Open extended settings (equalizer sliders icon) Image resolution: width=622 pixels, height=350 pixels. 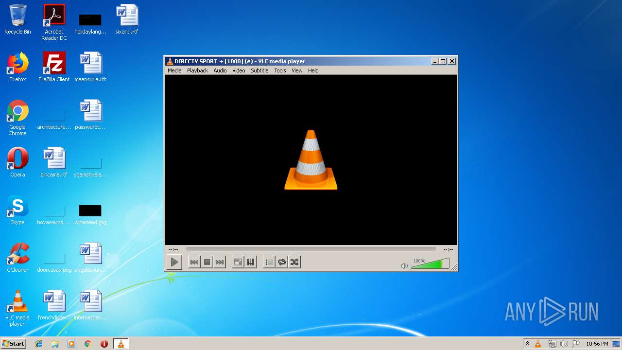(250, 262)
